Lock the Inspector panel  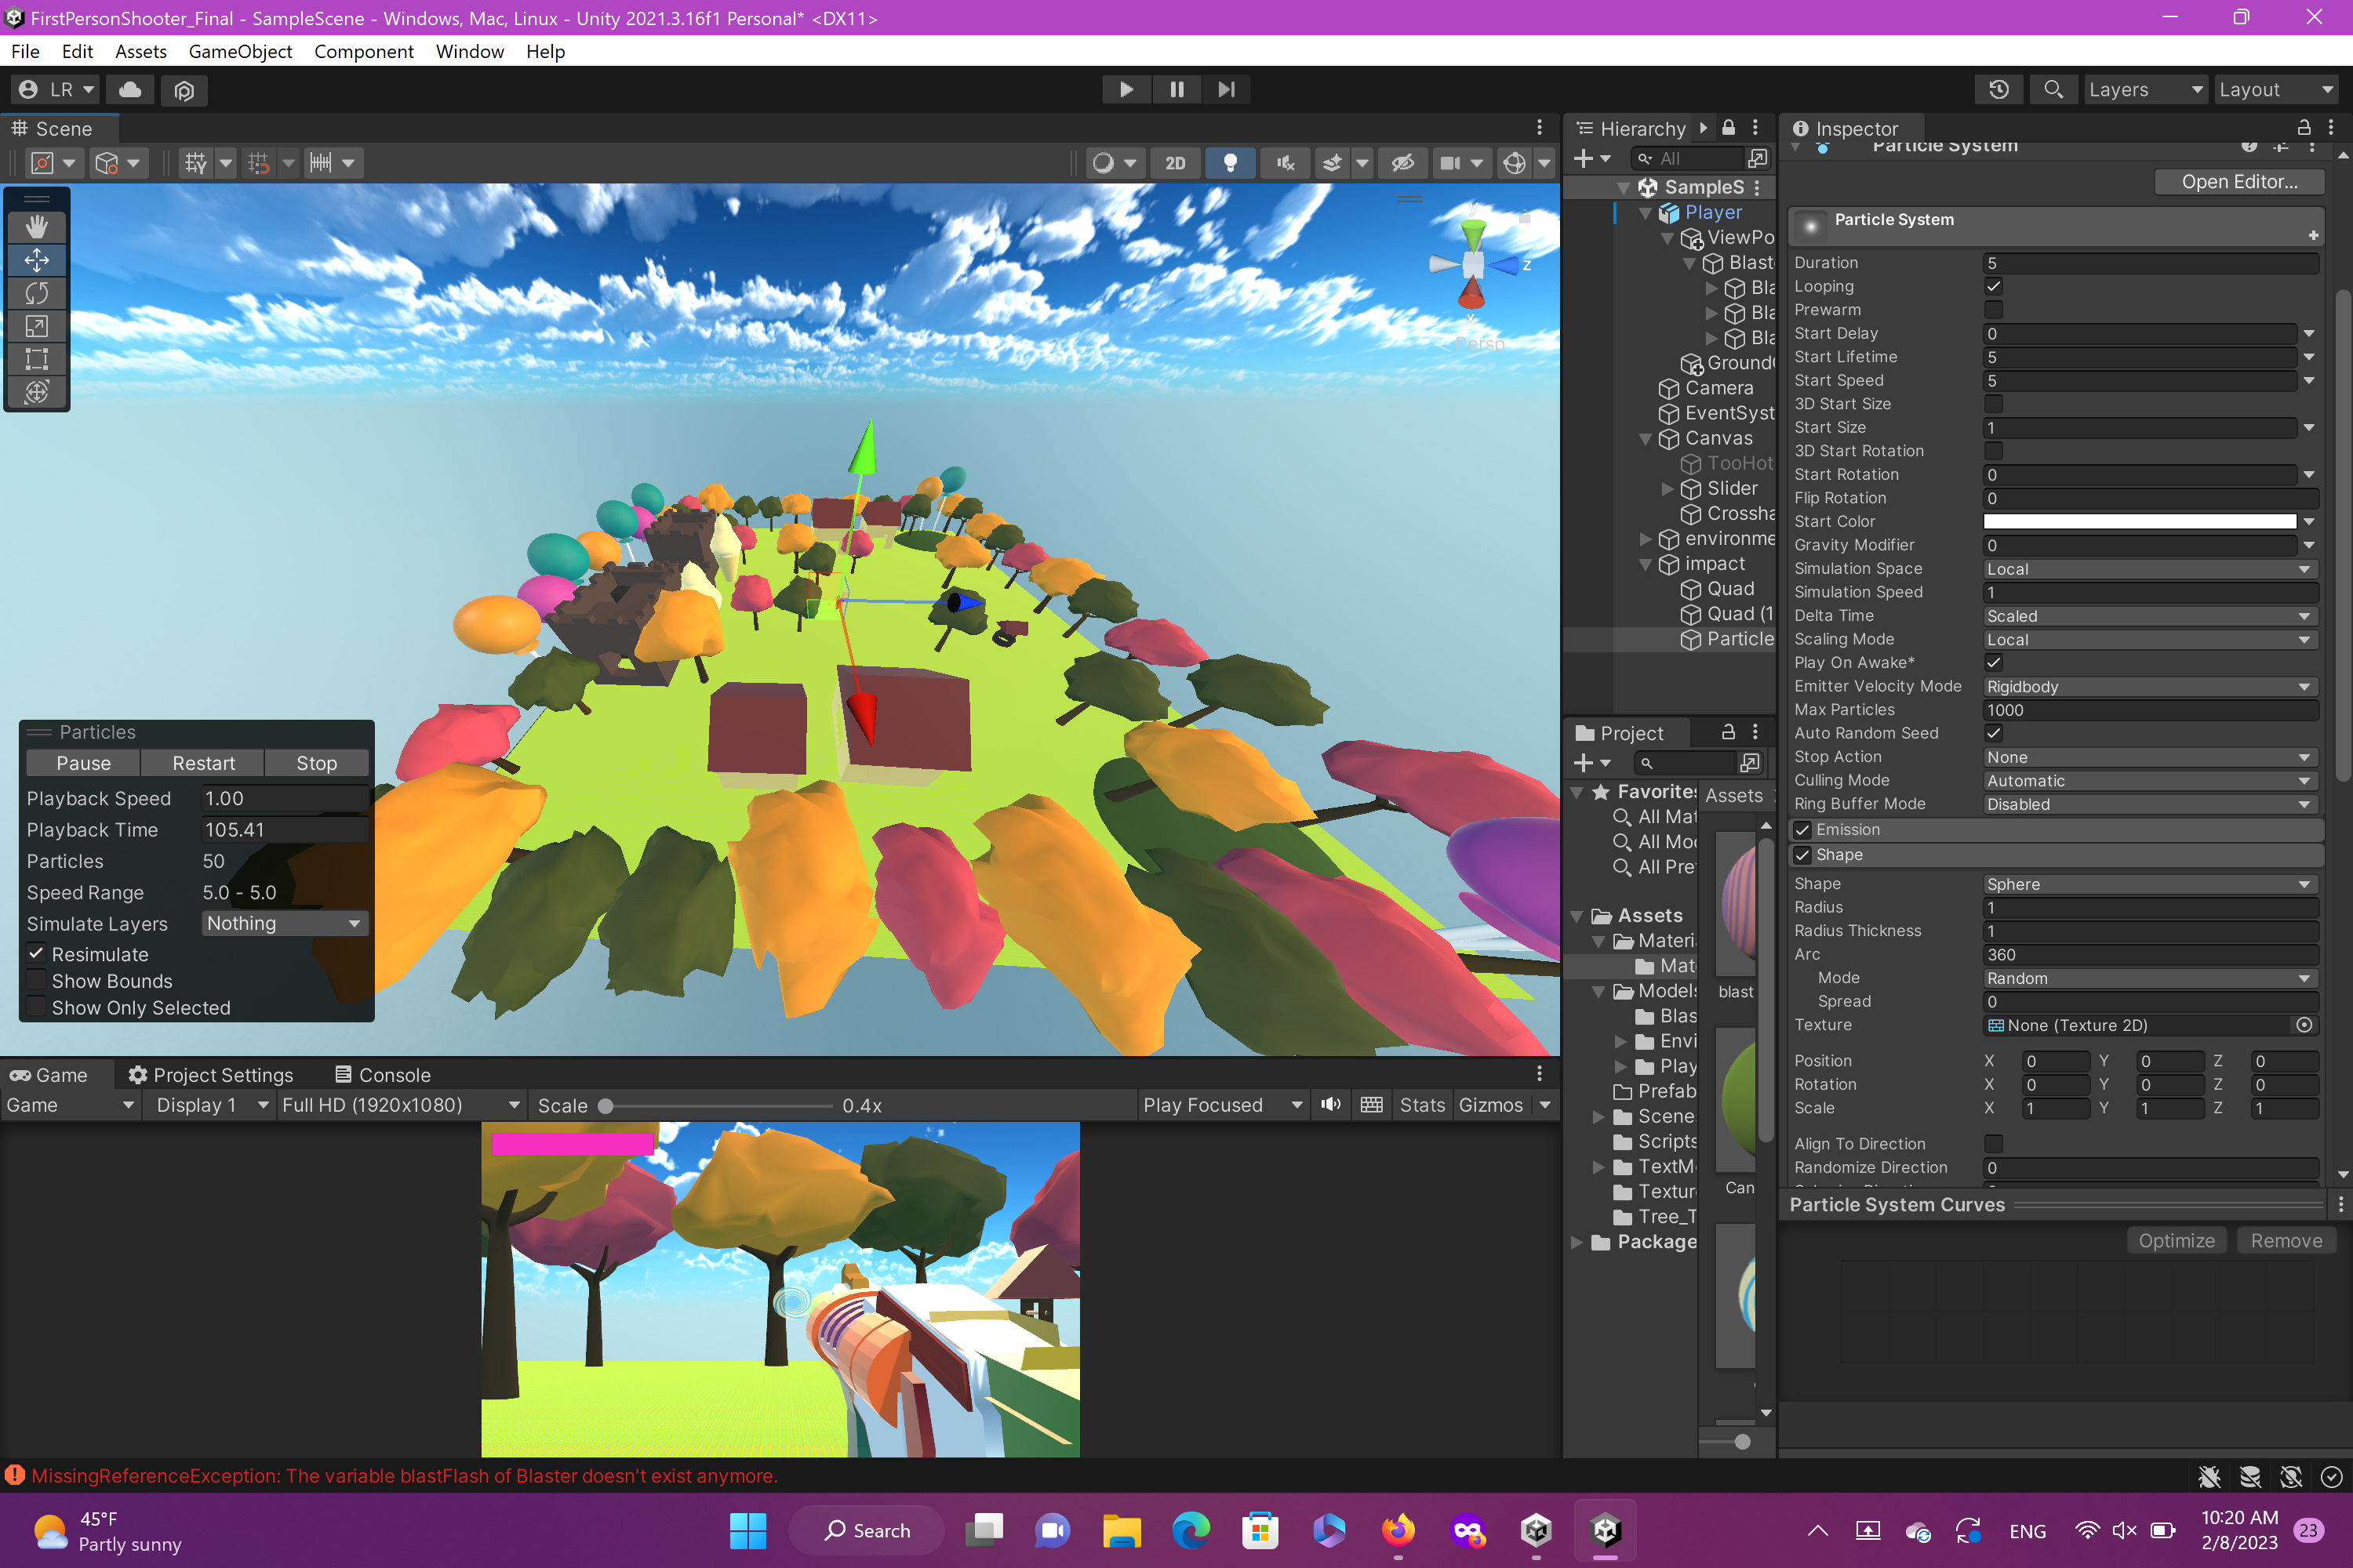pos(2304,127)
